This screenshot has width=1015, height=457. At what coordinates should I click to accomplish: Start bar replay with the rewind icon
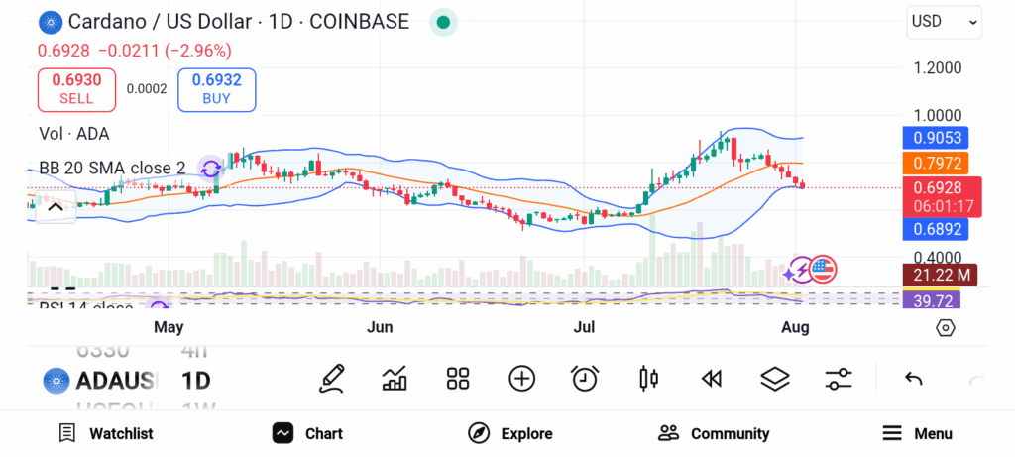[711, 378]
